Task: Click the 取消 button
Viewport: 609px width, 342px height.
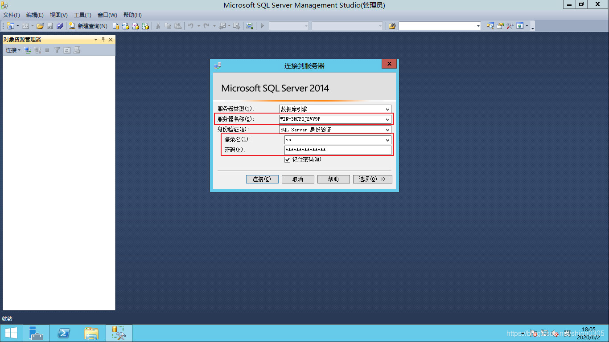Action: pos(298,179)
